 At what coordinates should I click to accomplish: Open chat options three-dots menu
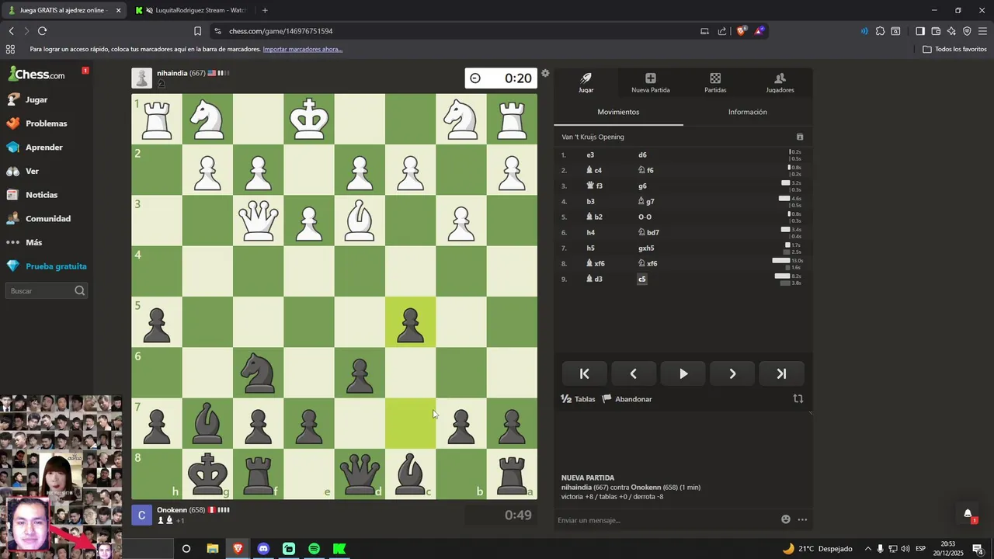pyautogui.click(x=802, y=519)
